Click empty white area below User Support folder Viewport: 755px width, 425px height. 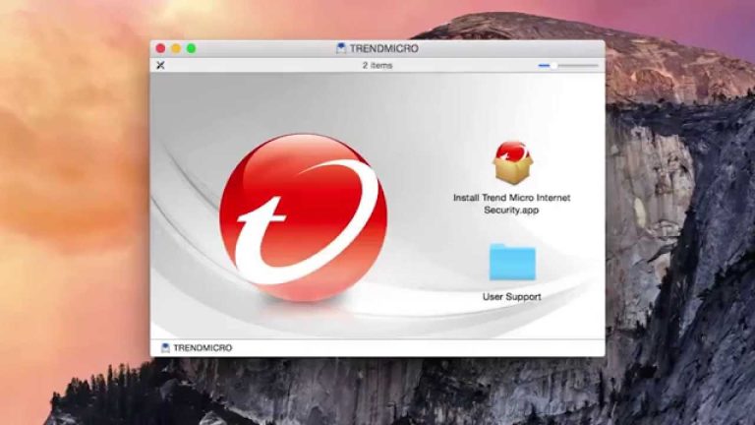(x=512, y=323)
